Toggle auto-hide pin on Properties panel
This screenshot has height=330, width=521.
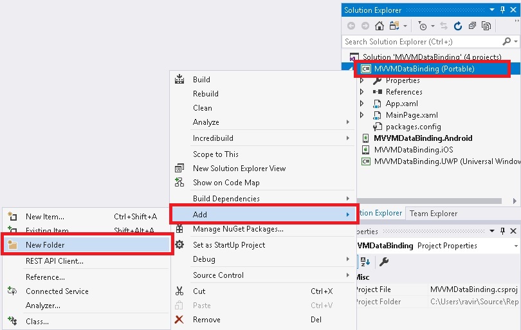tap(503, 231)
